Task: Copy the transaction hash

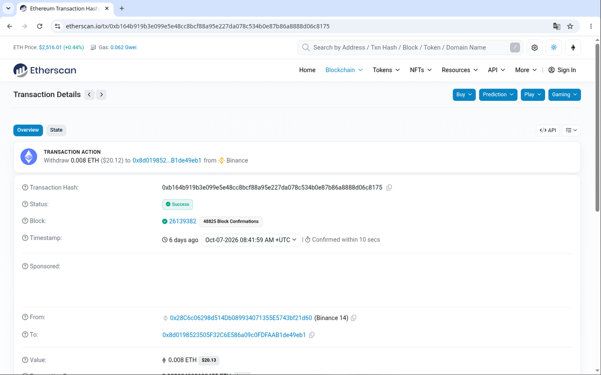Action: pyautogui.click(x=389, y=187)
